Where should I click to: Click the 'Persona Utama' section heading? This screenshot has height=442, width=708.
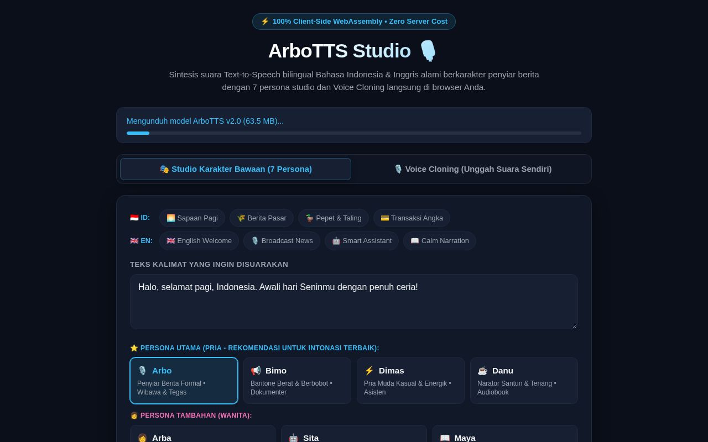click(x=254, y=348)
